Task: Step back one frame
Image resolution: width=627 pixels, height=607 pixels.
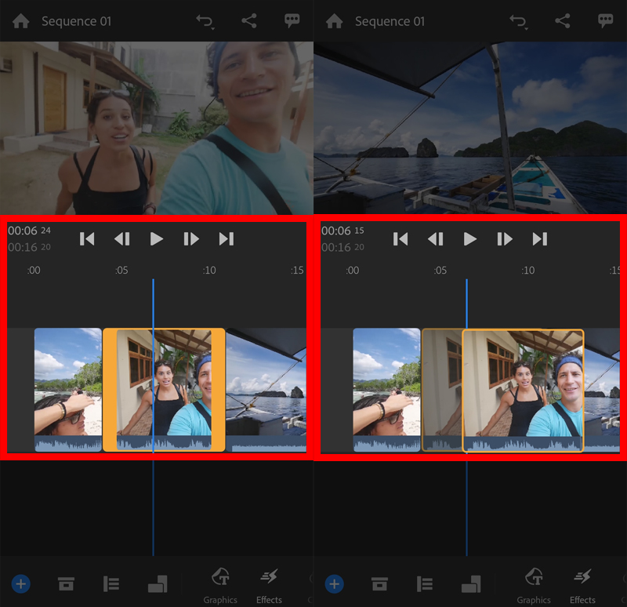Action: 121,239
